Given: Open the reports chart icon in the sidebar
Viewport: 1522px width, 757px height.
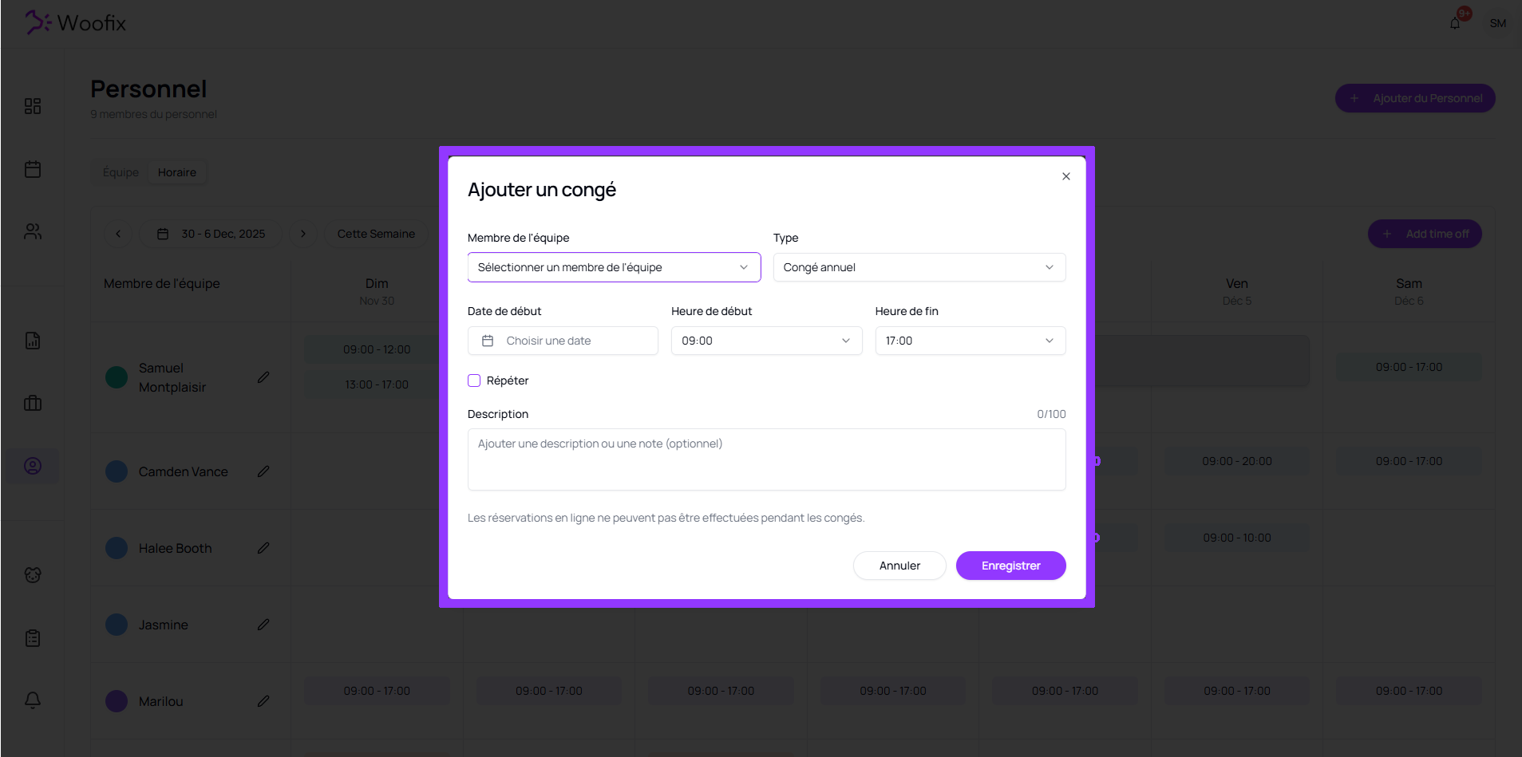Looking at the screenshot, I should pos(33,341).
